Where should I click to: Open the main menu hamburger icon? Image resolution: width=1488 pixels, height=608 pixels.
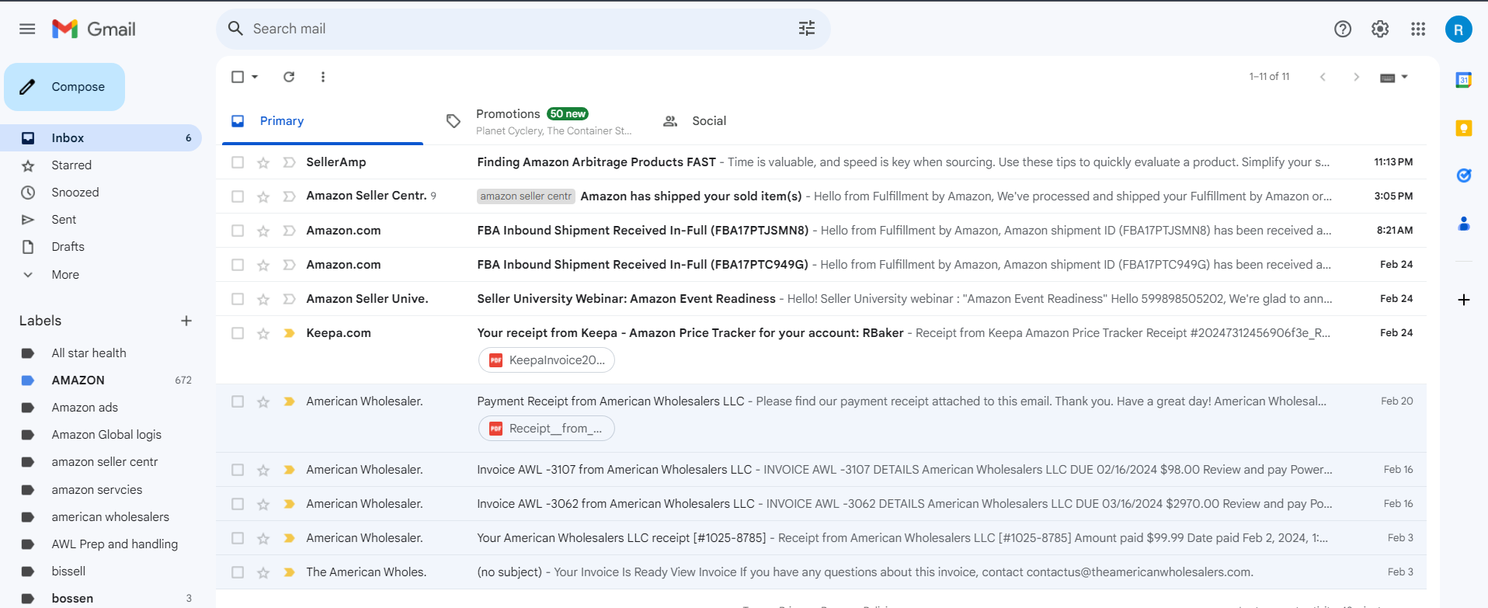(x=27, y=29)
